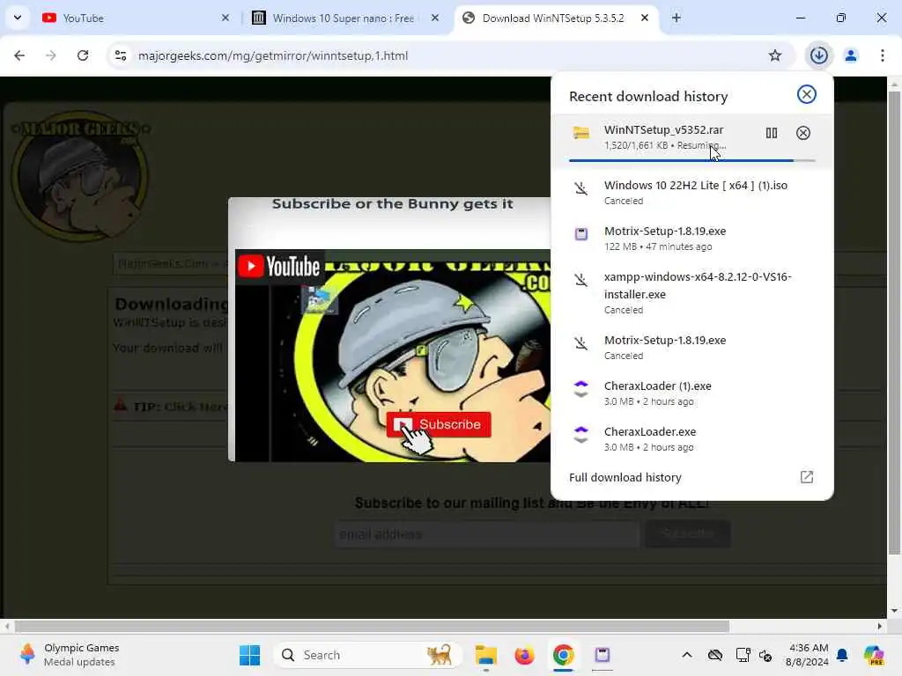
Task: Open a new browser tab
Action: (x=676, y=18)
